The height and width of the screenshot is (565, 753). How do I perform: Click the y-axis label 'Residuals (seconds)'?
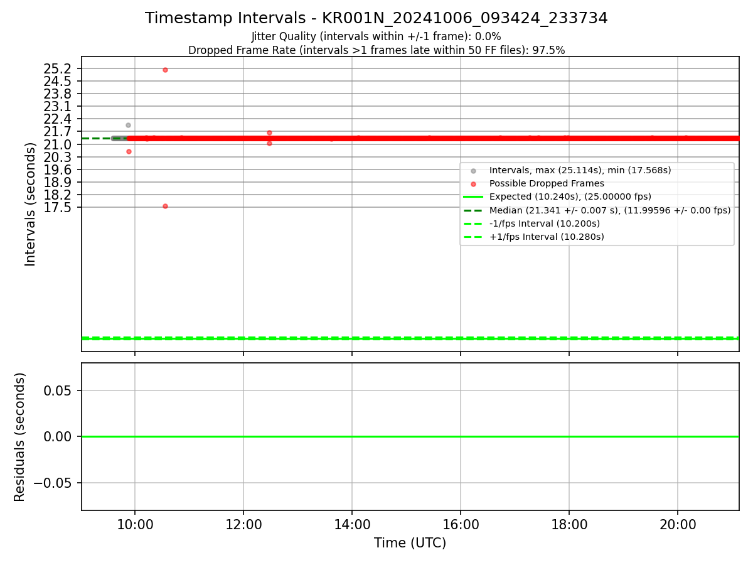pyautogui.click(x=20, y=437)
